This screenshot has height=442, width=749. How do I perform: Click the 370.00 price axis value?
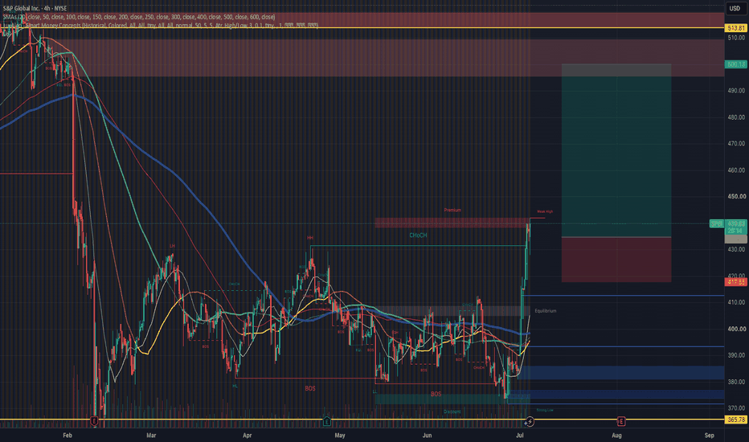coord(737,408)
